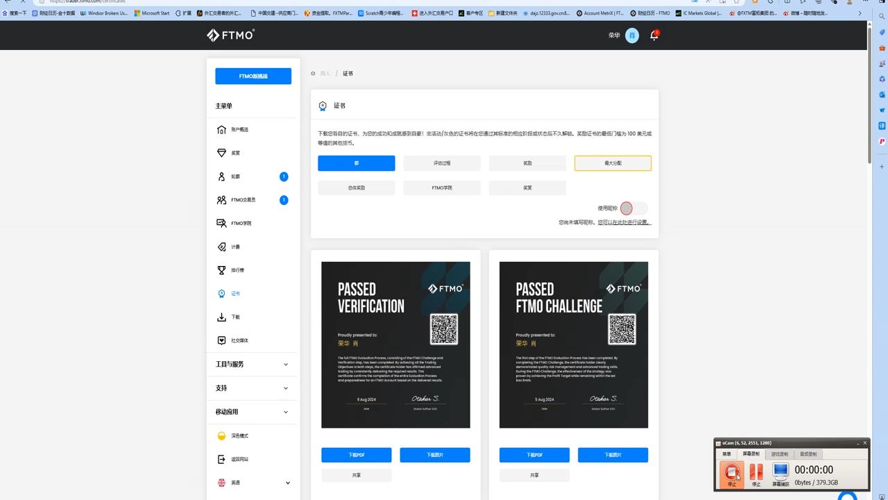This screenshot has height=500, width=888.
Task: Select the 评估过程 filter tab
Action: pyautogui.click(x=442, y=163)
